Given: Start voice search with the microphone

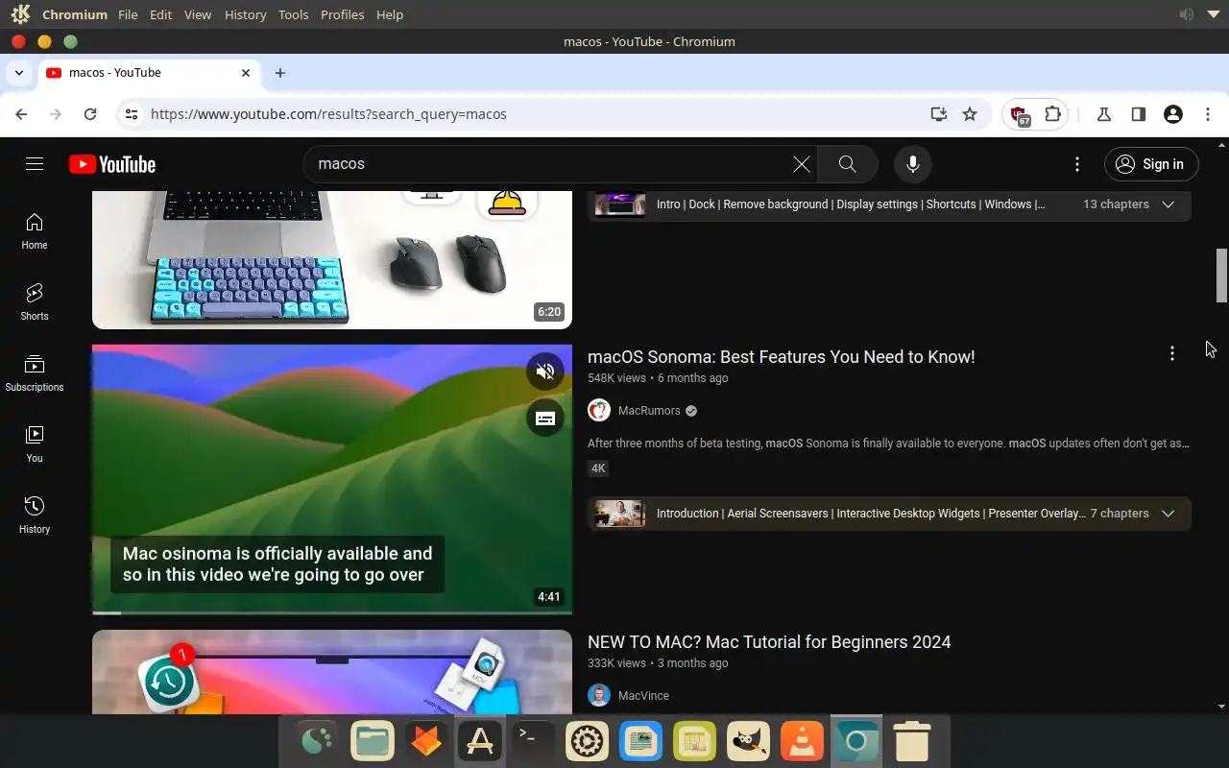Looking at the screenshot, I should click(913, 164).
